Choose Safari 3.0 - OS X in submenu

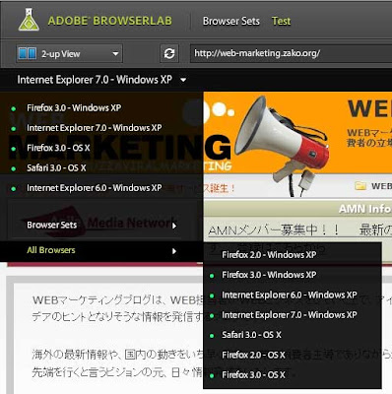[x=293, y=335]
